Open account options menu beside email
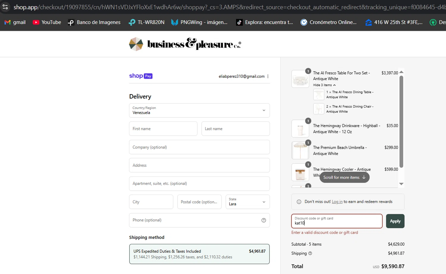The width and height of the screenshot is (446, 274). 268,76
